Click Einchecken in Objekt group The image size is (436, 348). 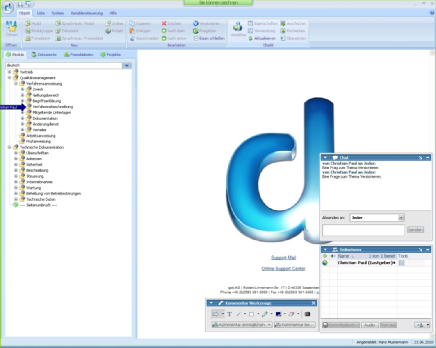pos(292,31)
